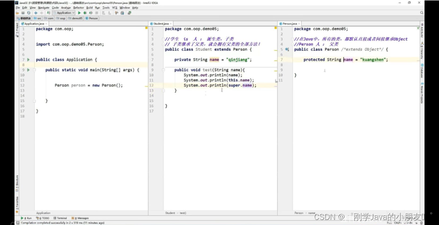Open Settings with the wrench icon
The image size is (439, 225).
pos(116,13)
